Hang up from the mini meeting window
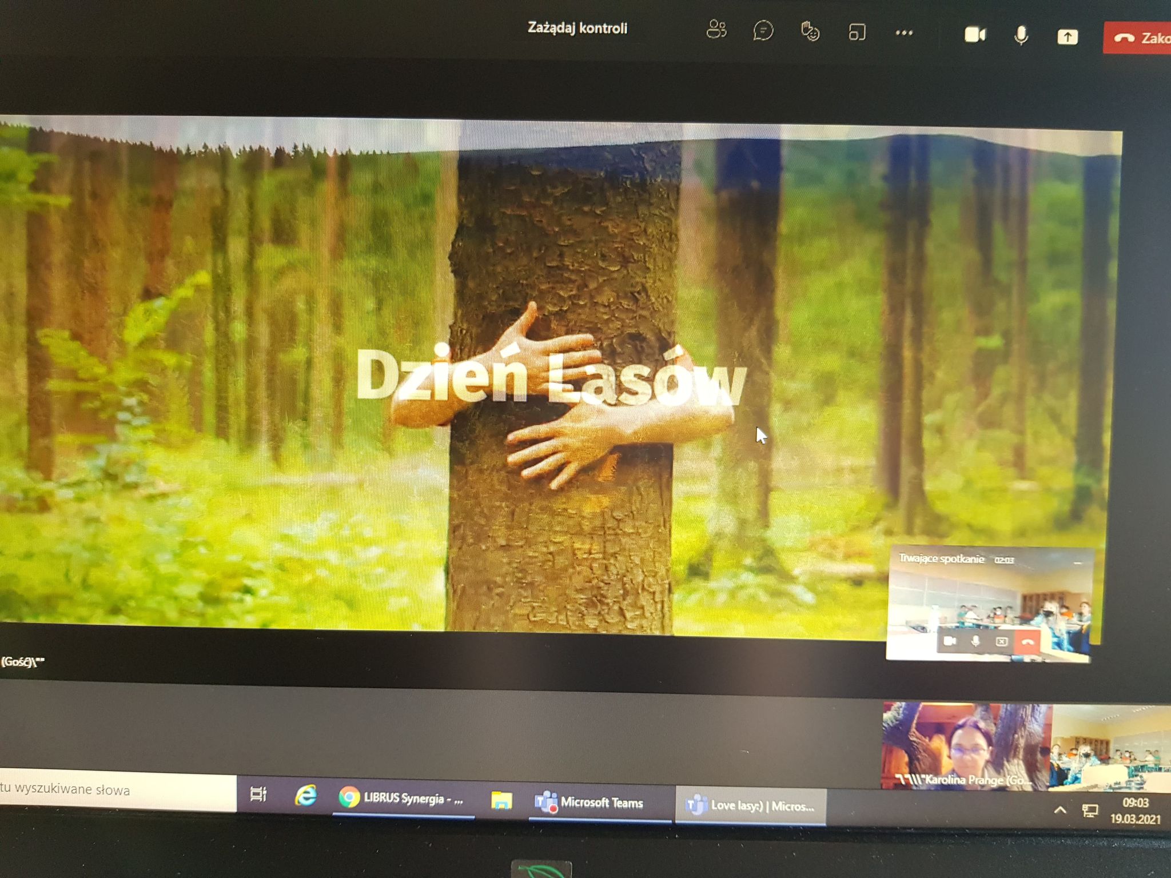The width and height of the screenshot is (1171, 878). click(x=1027, y=642)
